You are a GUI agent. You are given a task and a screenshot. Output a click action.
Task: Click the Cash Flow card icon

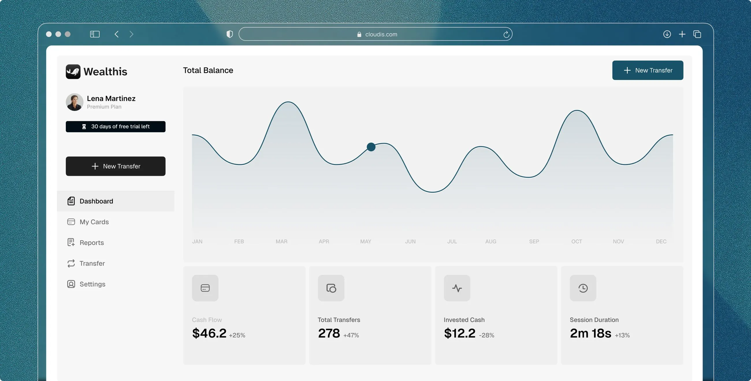pyautogui.click(x=205, y=288)
